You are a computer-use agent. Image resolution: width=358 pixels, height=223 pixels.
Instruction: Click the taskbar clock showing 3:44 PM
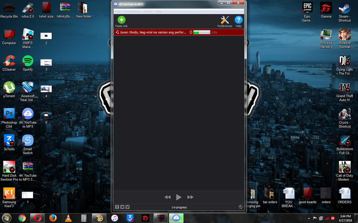click(345, 218)
